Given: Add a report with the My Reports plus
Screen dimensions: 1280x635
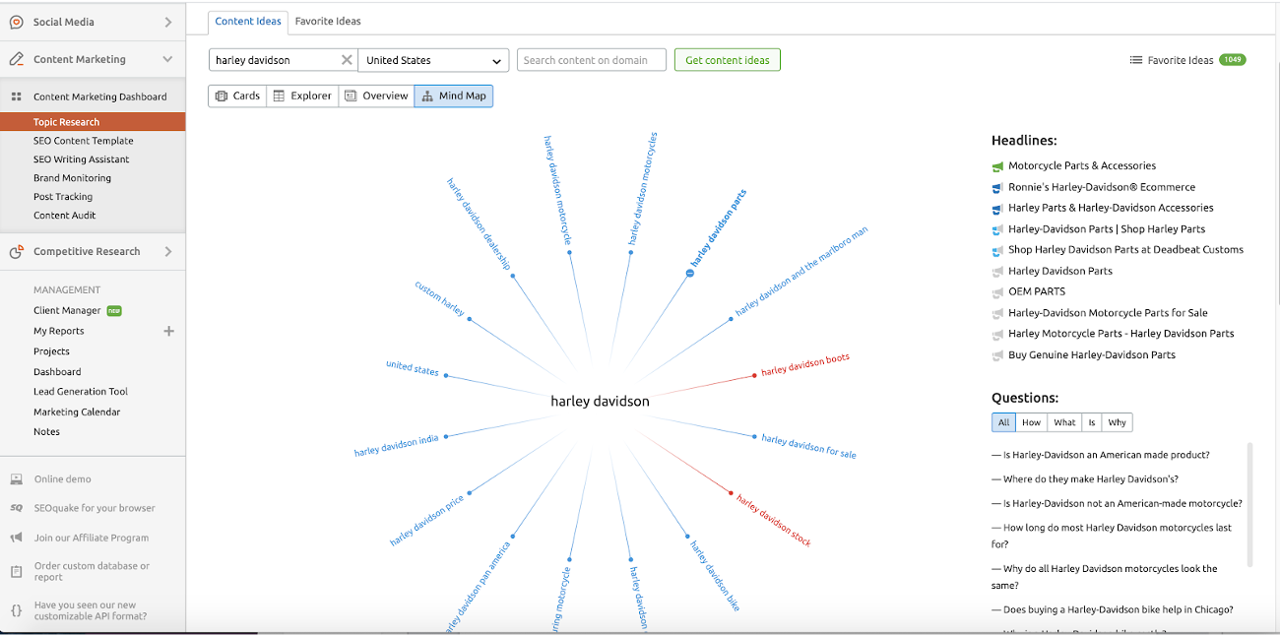Looking at the screenshot, I should (168, 331).
